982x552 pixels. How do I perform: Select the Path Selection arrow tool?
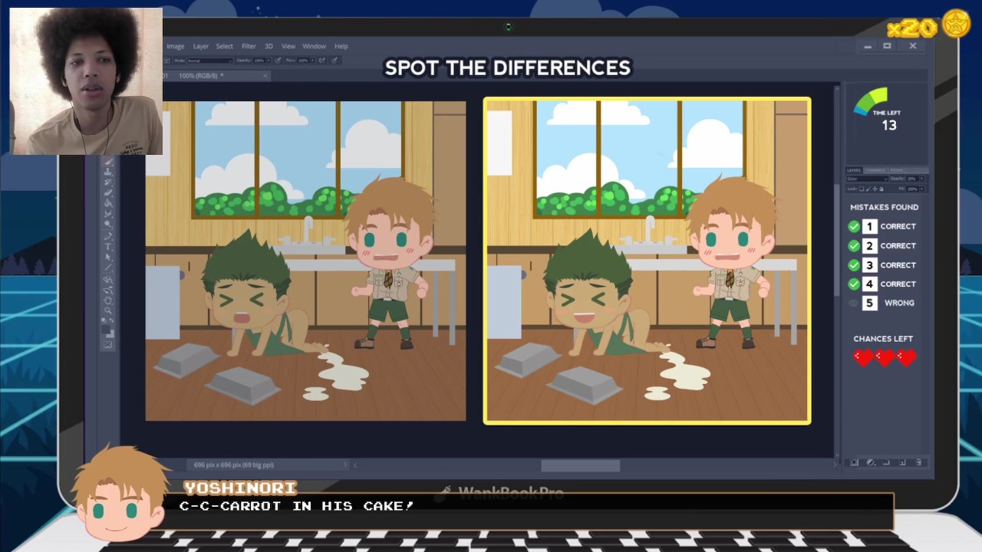(108, 257)
